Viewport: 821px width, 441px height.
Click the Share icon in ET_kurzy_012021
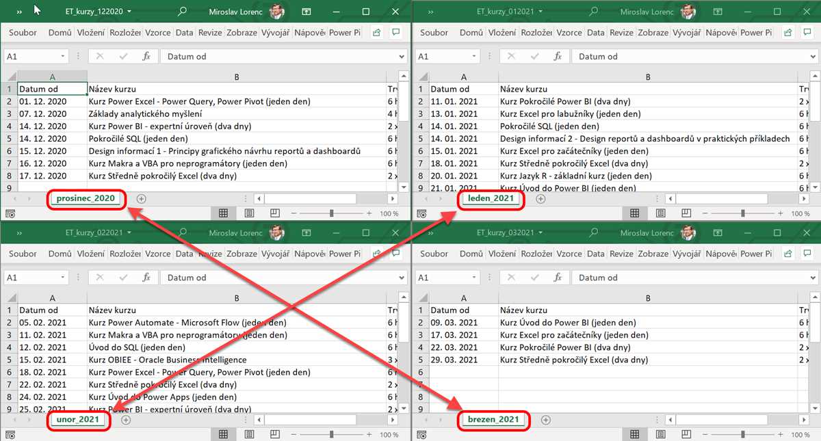(x=788, y=32)
